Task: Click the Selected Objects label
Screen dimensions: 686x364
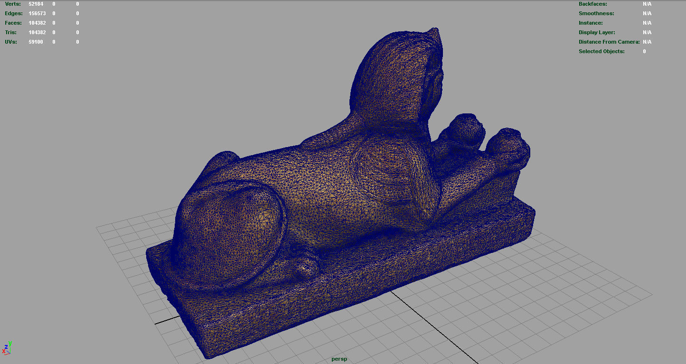Action: pyautogui.click(x=601, y=51)
